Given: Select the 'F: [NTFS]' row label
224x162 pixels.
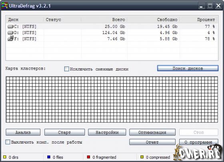Looking at the screenshot, I should 25,39.
